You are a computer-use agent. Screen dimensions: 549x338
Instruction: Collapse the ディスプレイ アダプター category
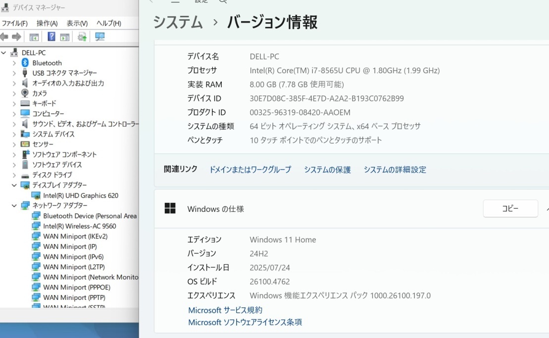pos(14,185)
